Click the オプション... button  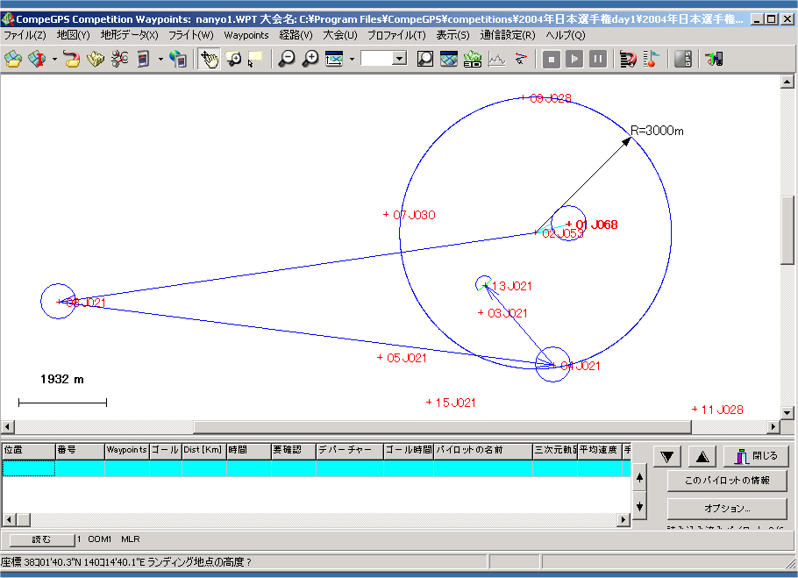[727, 509]
